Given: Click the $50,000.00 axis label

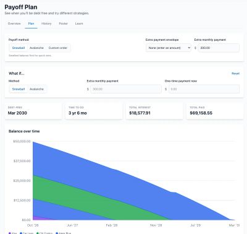Looking at the screenshot, I should coord(22,141).
